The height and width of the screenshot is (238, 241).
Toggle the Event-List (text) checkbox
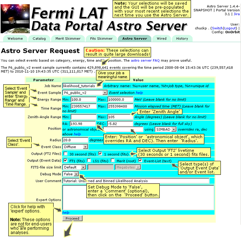pos(140,160)
